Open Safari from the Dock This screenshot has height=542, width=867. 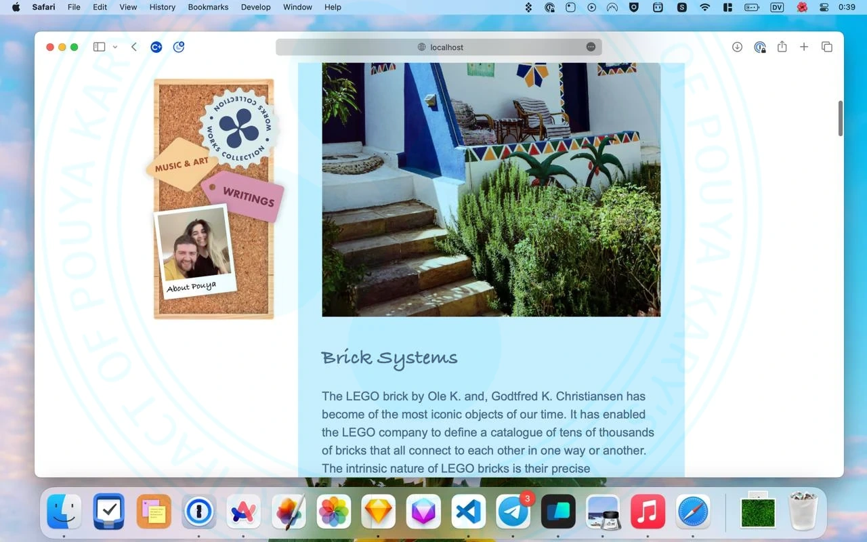[693, 512]
